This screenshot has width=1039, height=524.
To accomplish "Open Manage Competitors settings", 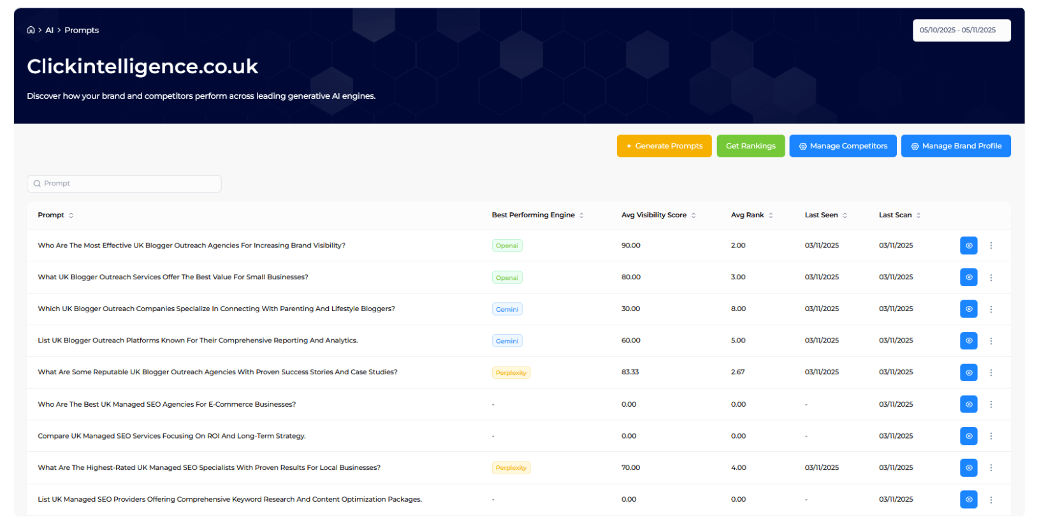I will [x=842, y=146].
